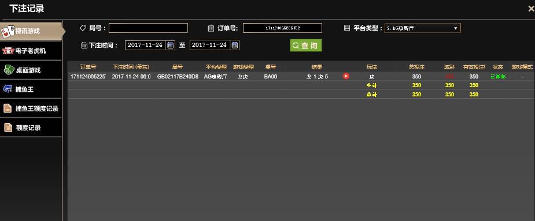535x221 pixels.
Task: Open calendar picker for start date
Action: pos(170,45)
